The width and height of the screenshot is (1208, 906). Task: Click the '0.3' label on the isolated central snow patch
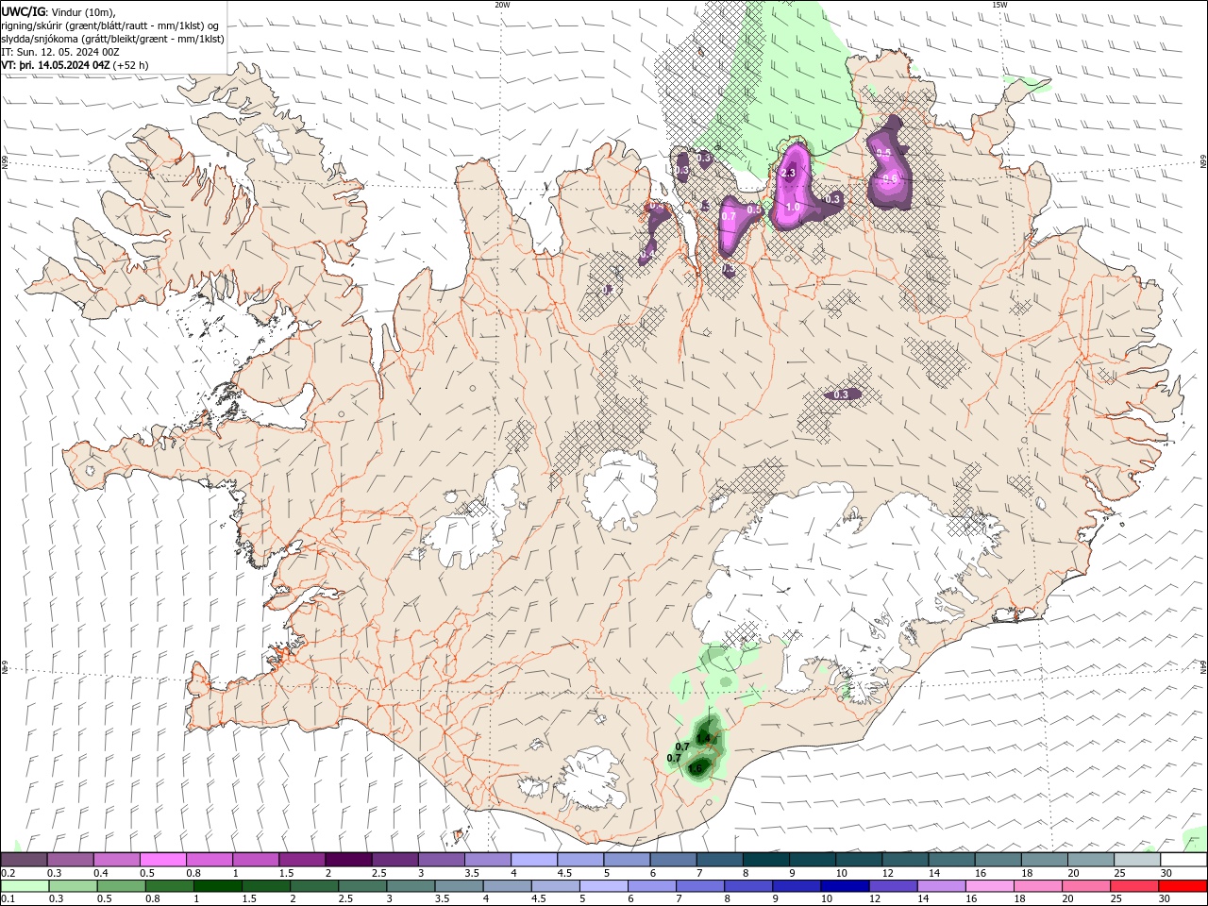coord(841,394)
